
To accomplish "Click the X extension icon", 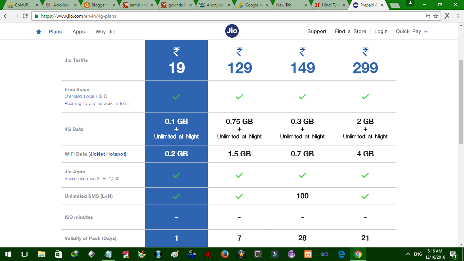I will pyautogui.click(x=447, y=16).
